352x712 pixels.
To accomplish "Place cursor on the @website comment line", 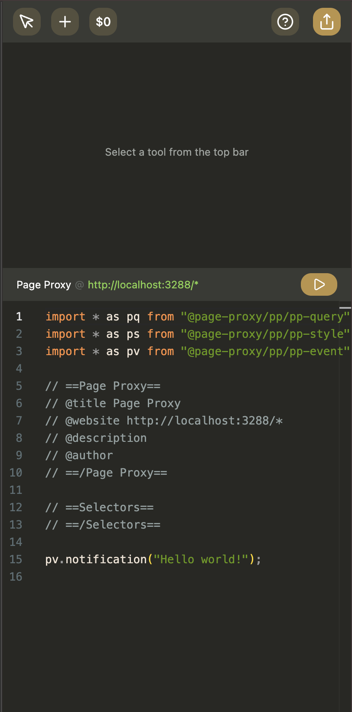I will [164, 421].
